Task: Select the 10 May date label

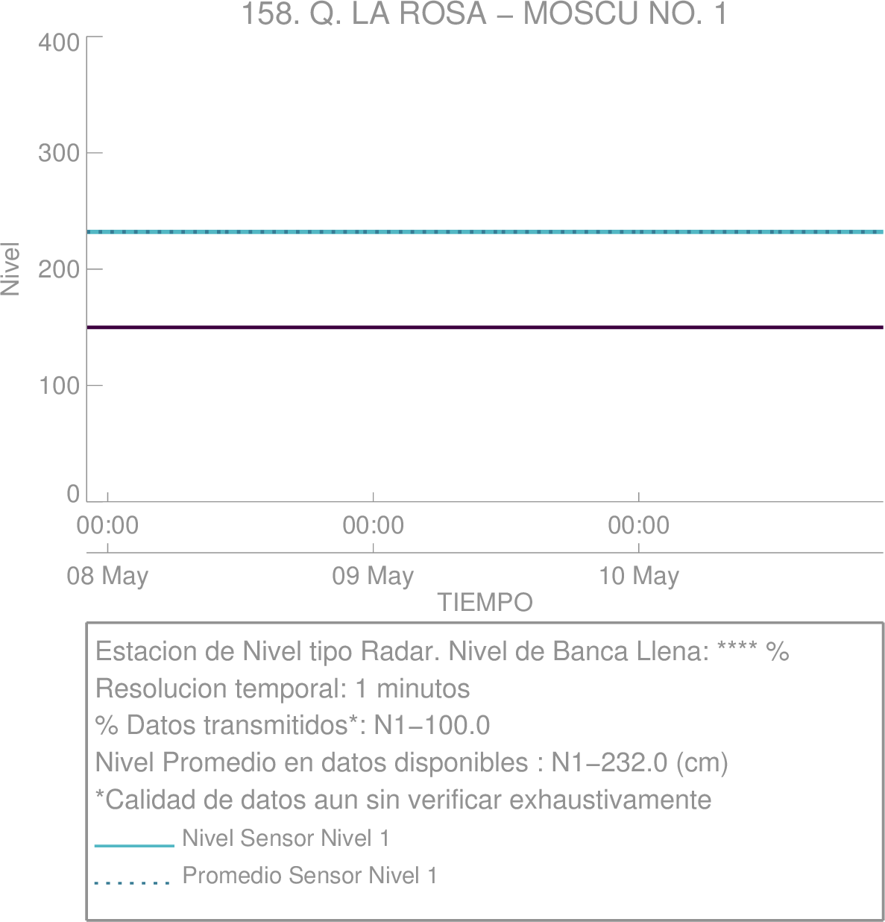Action: tap(639, 576)
